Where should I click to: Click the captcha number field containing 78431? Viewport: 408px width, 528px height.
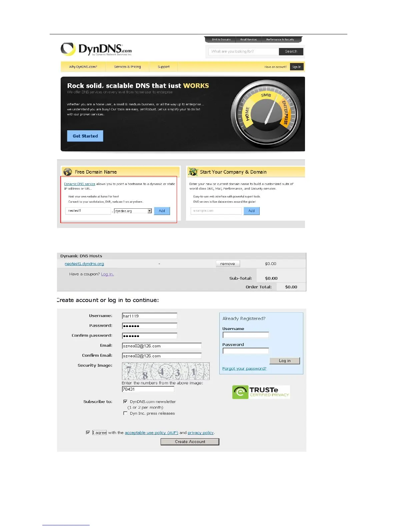tap(148, 389)
